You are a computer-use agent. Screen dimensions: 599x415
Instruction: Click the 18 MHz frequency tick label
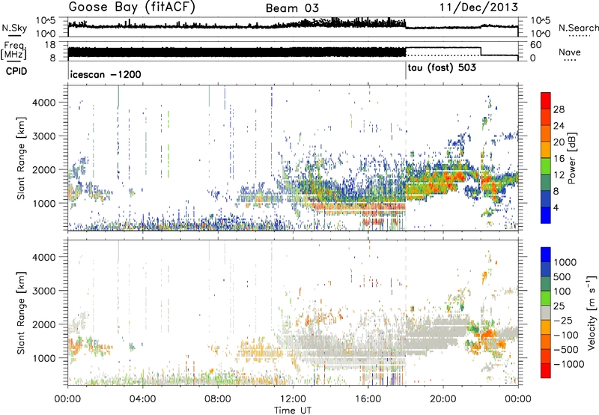coord(49,45)
